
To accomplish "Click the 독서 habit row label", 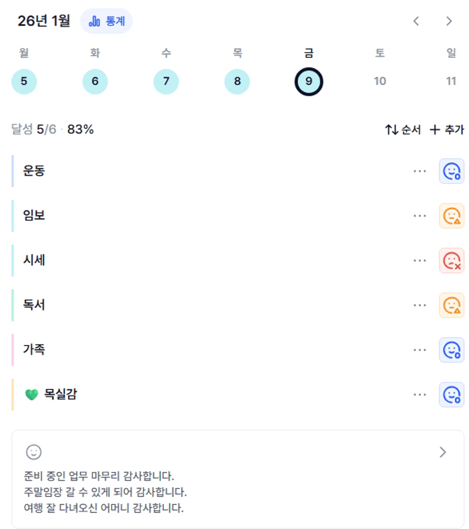I will coord(34,305).
